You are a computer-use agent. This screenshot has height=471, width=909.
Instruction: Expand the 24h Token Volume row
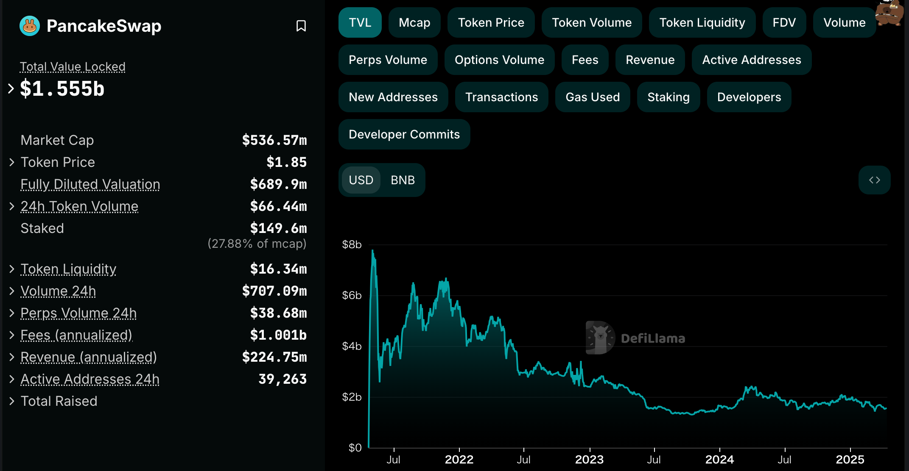click(x=12, y=206)
